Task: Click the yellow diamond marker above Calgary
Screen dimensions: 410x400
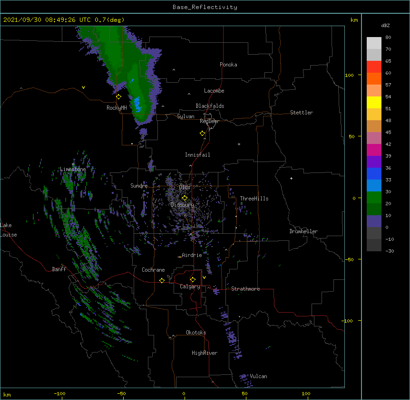Action: point(193,280)
